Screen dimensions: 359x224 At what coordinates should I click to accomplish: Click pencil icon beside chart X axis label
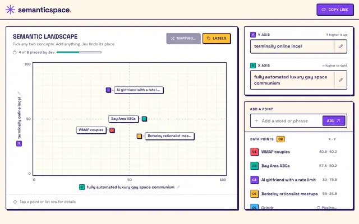tap(178, 187)
